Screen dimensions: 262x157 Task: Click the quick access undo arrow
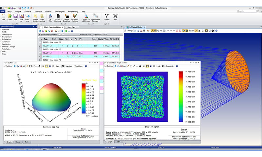click(x=23, y=8)
